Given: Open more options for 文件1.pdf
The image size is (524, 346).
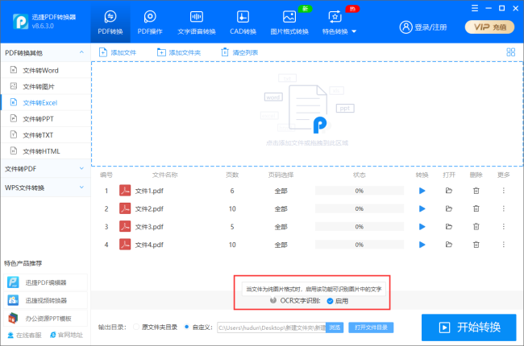Looking at the screenshot, I should (x=503, y=191).
